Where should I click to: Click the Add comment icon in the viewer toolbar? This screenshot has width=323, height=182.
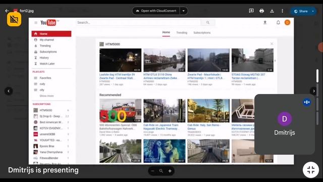tap(251, 11)
